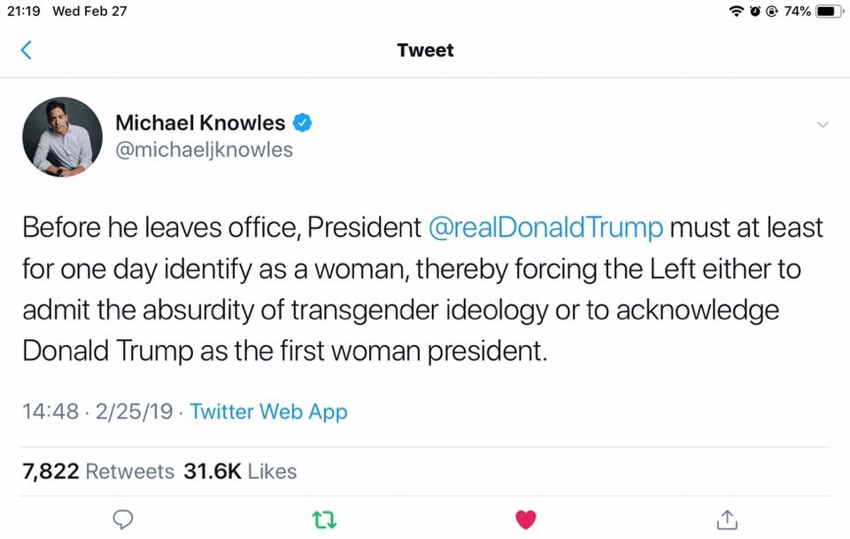Tap the share tweet icon
850x539 pixels.
click(726, 520)
